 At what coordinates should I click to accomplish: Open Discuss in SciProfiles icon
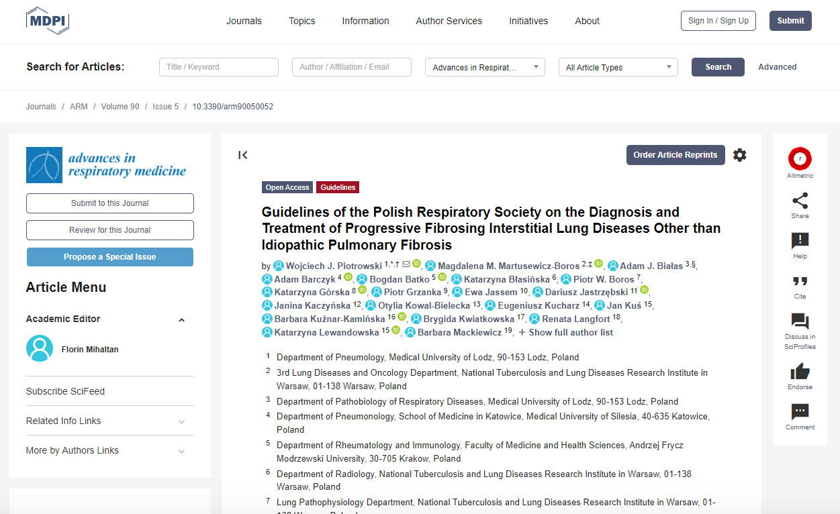(800, 321)
